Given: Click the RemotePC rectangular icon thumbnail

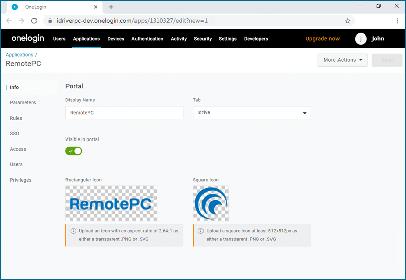Looking at the screenshot, I should pos(111,203).
